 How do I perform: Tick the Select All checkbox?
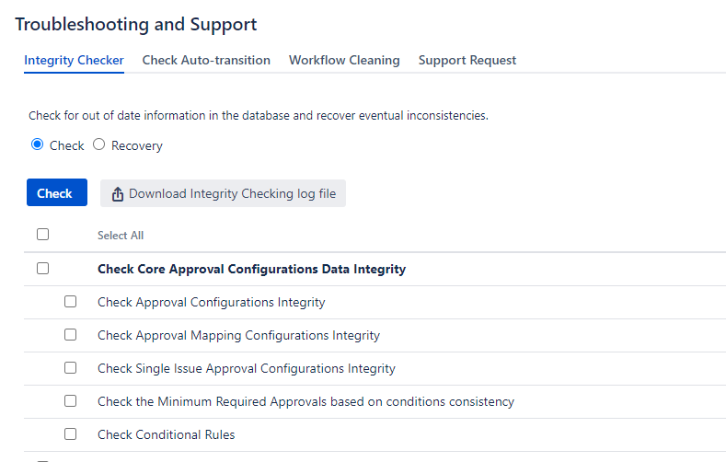click(x=42, y=235)
